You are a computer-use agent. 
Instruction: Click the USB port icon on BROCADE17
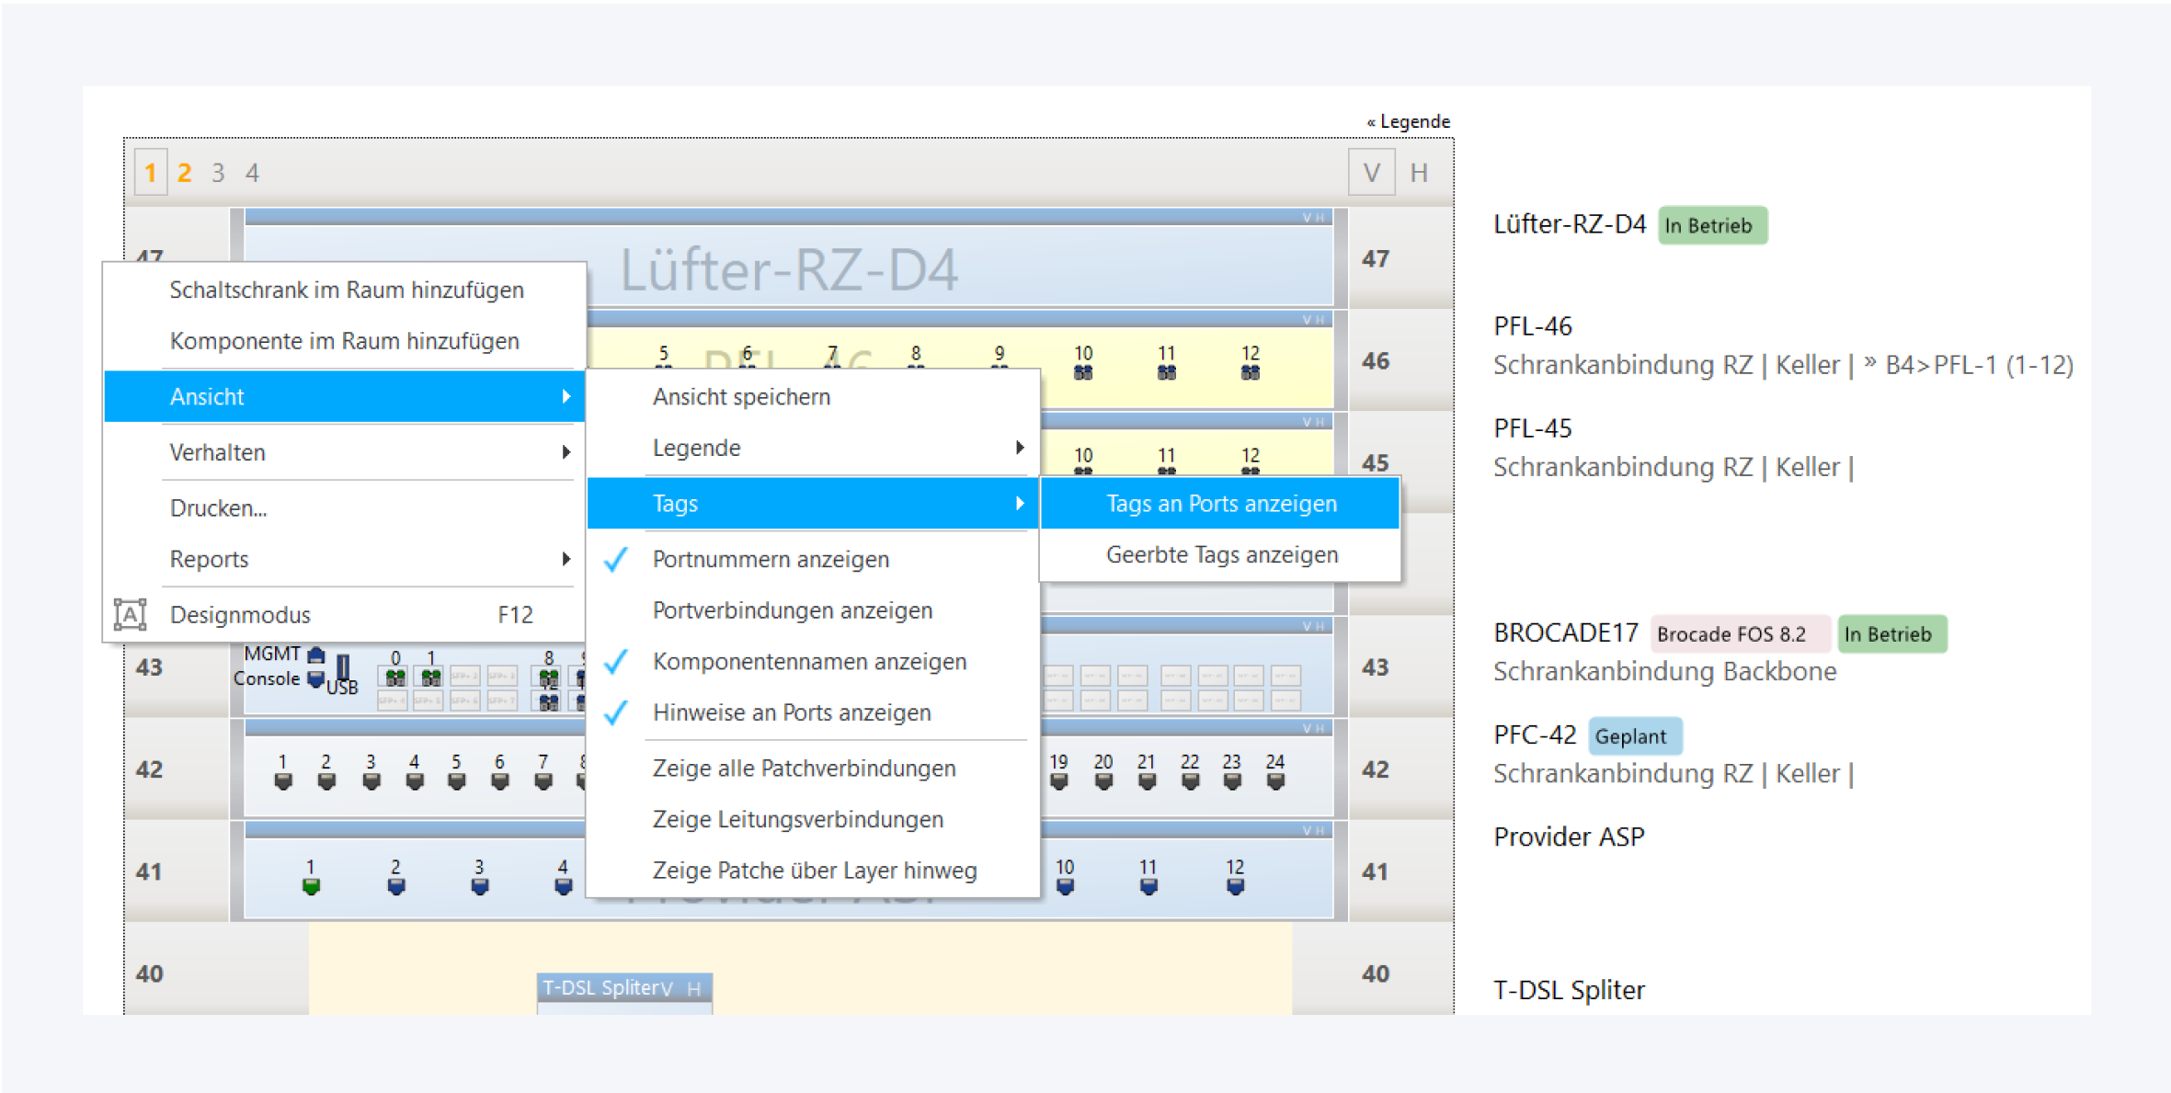click(x=343, y=666)
